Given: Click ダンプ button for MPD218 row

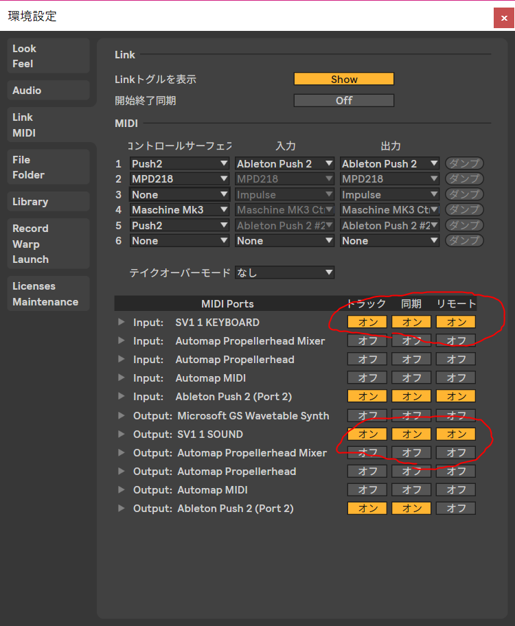Looking at the screenshot, I should (464, 179).
